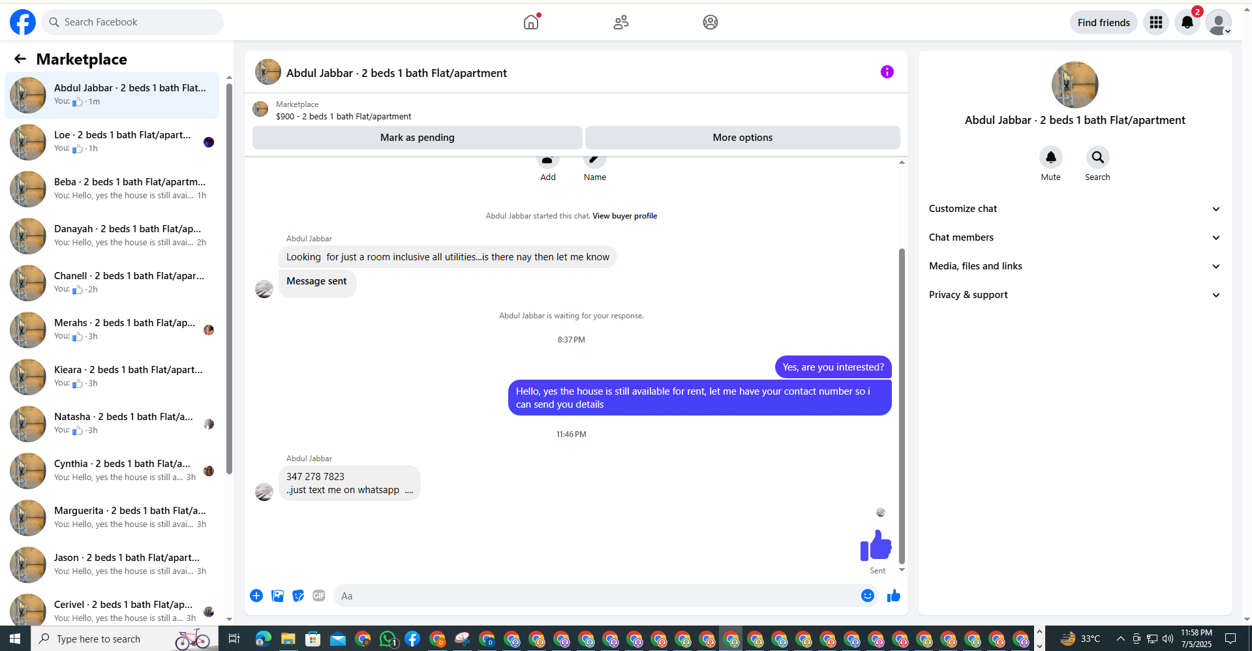Image resolution: width=1252 pixels, height=651 pixels.
Task: Open the Jason conversation
Action: coord(112,565)
